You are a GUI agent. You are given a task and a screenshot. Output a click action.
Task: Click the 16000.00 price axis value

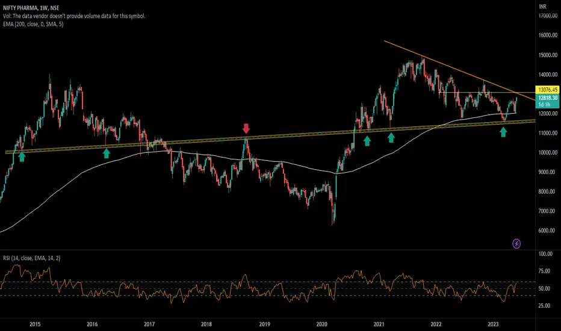(x=548, y=36)
